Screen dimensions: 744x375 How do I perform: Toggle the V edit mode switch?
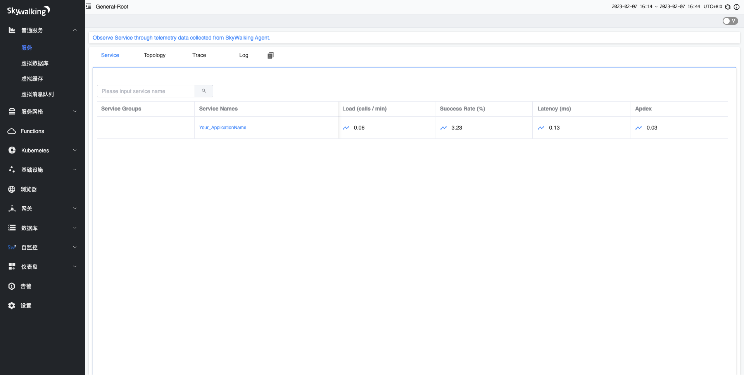730,21
